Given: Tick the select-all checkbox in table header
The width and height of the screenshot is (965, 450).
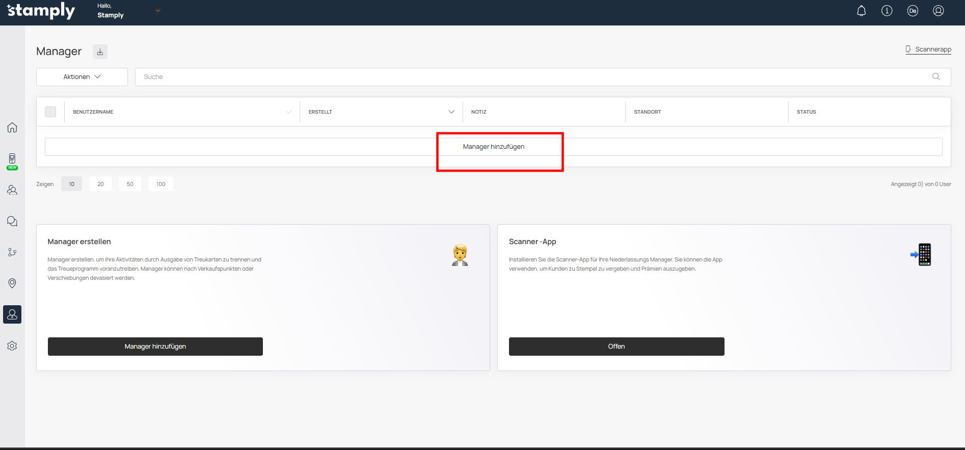Looking at the screenshot, I should [50, 112].
